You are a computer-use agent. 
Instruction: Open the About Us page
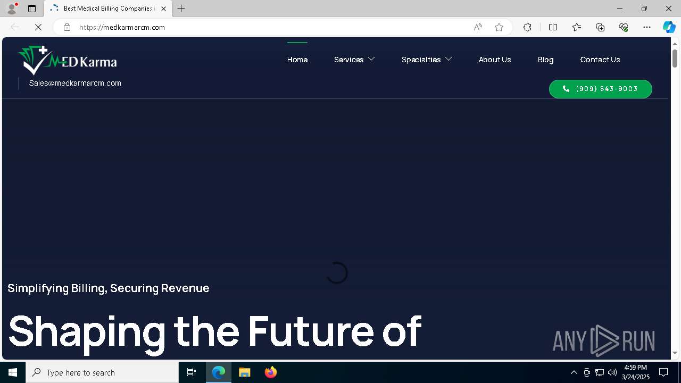(495, 60)
